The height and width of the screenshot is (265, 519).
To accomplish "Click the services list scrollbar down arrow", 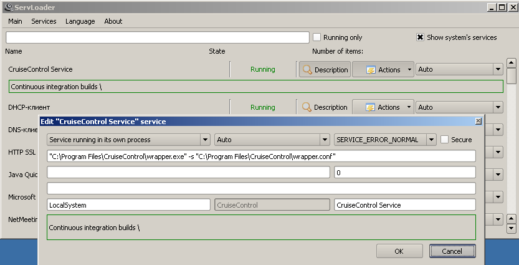I will click(x=512, y=228).
